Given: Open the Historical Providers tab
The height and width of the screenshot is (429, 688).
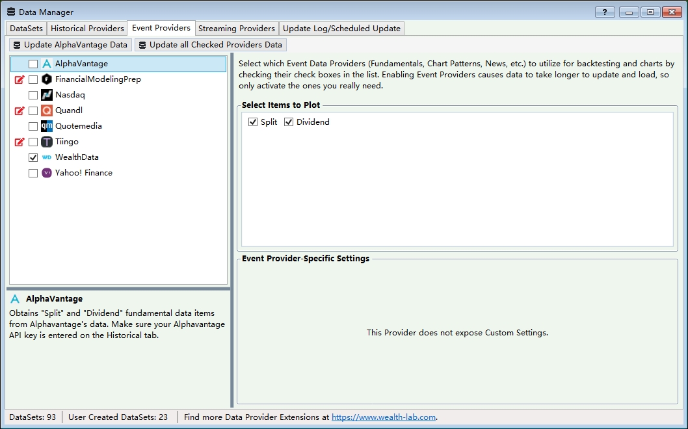Looking at the screenshot, I should (x=87, y=29).
